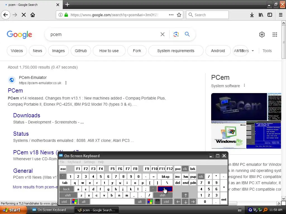Toggle the left ctrl key

click(x=64, y=202)
